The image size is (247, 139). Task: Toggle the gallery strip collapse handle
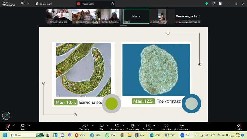[124, 25]
